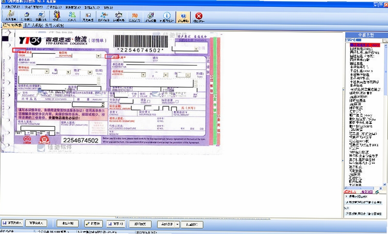The height and width of the screenshot is (234, 388).
Task: Open the third menu in the menu bar
Action: point(54,7)
